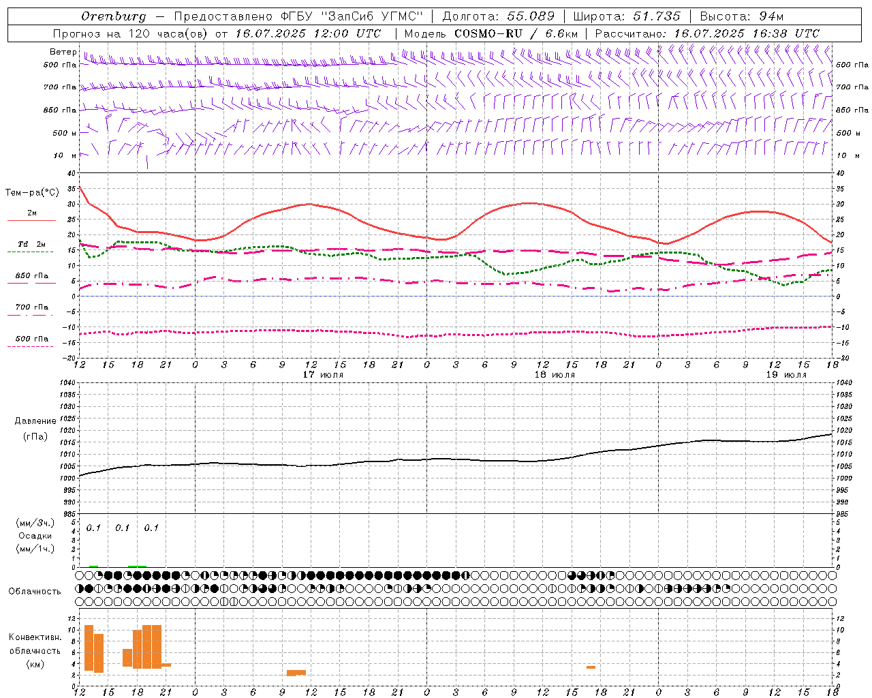This screenshot has width=872, height=698.
Task: Click the (гПа) pressure unit label
Action: 35,436
